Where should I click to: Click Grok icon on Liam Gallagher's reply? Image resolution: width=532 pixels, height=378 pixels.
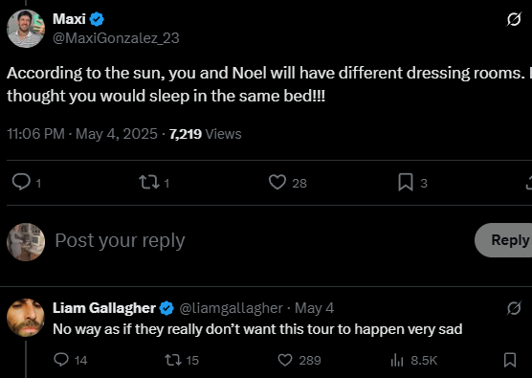(x=514, y=308)
